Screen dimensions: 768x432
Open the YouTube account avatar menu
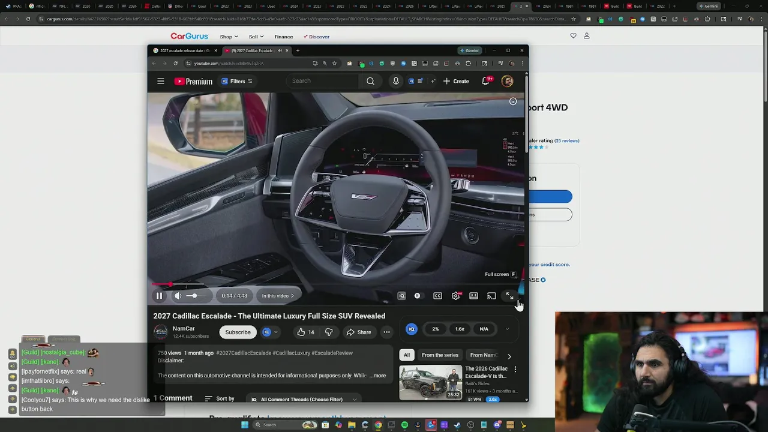pos(508,81)
